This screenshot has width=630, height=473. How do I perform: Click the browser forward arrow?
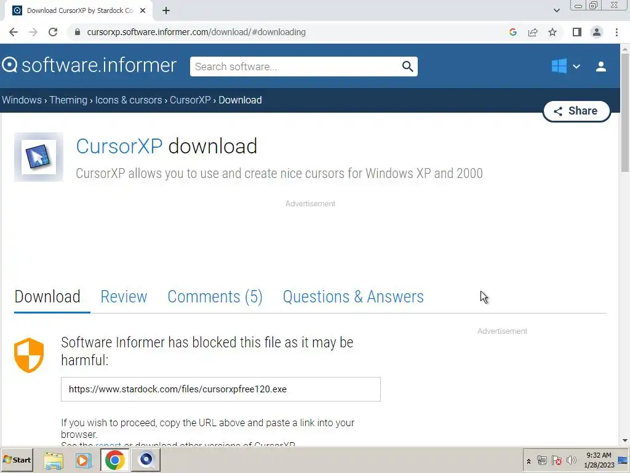(33, 32)
